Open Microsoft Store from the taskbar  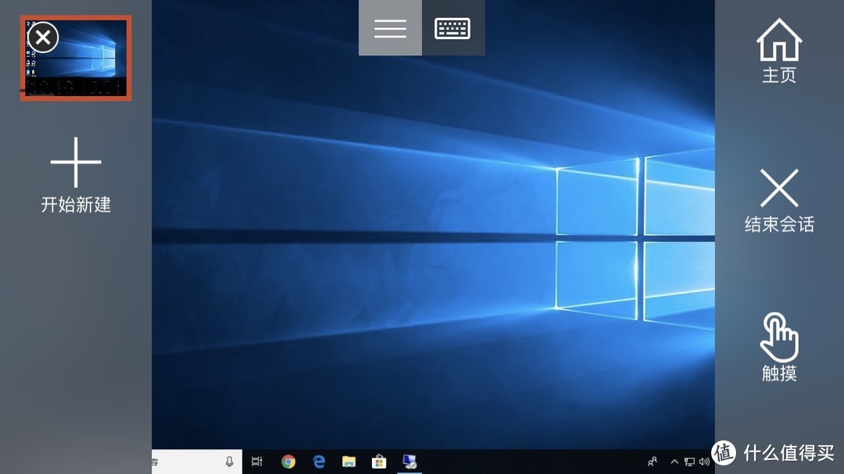coord(379,462)
